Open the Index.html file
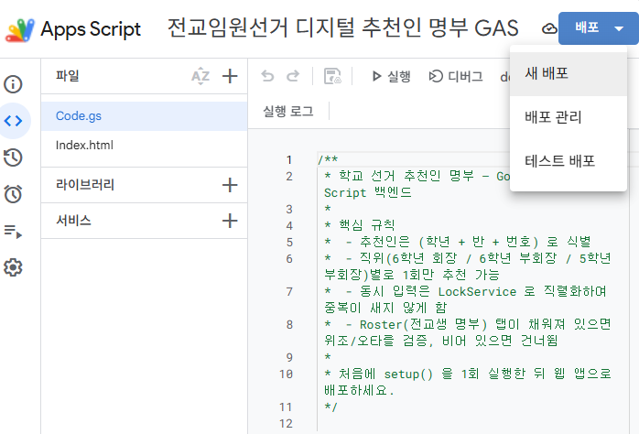Viewport: 639px width, 434px height. [145, 145]
